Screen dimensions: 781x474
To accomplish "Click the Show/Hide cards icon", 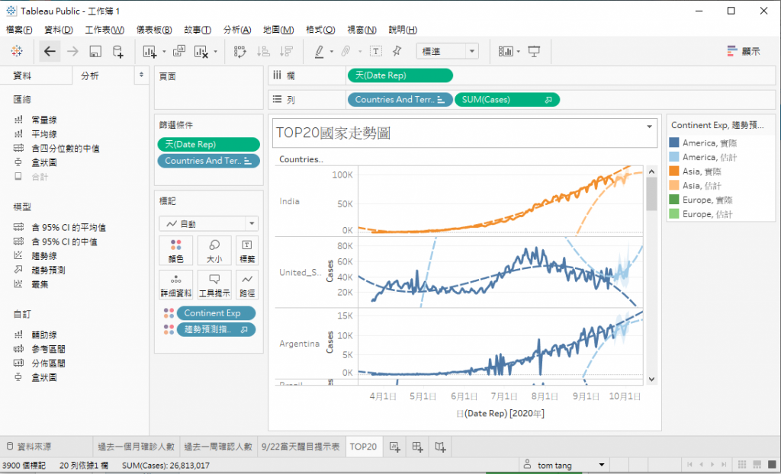I will click(506, 51).
